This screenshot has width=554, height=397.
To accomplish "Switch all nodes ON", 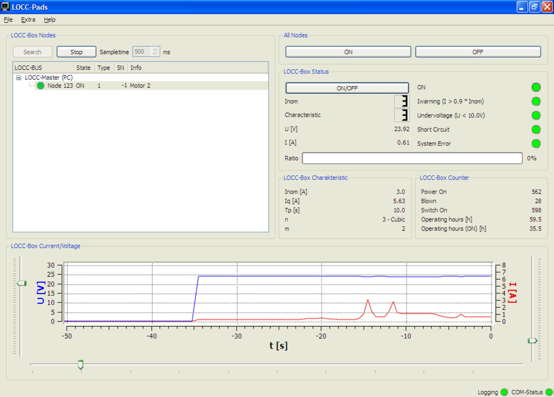I will 348,52.
